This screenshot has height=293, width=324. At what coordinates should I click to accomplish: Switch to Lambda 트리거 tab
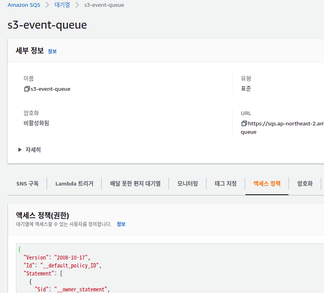tap(75, 184)
